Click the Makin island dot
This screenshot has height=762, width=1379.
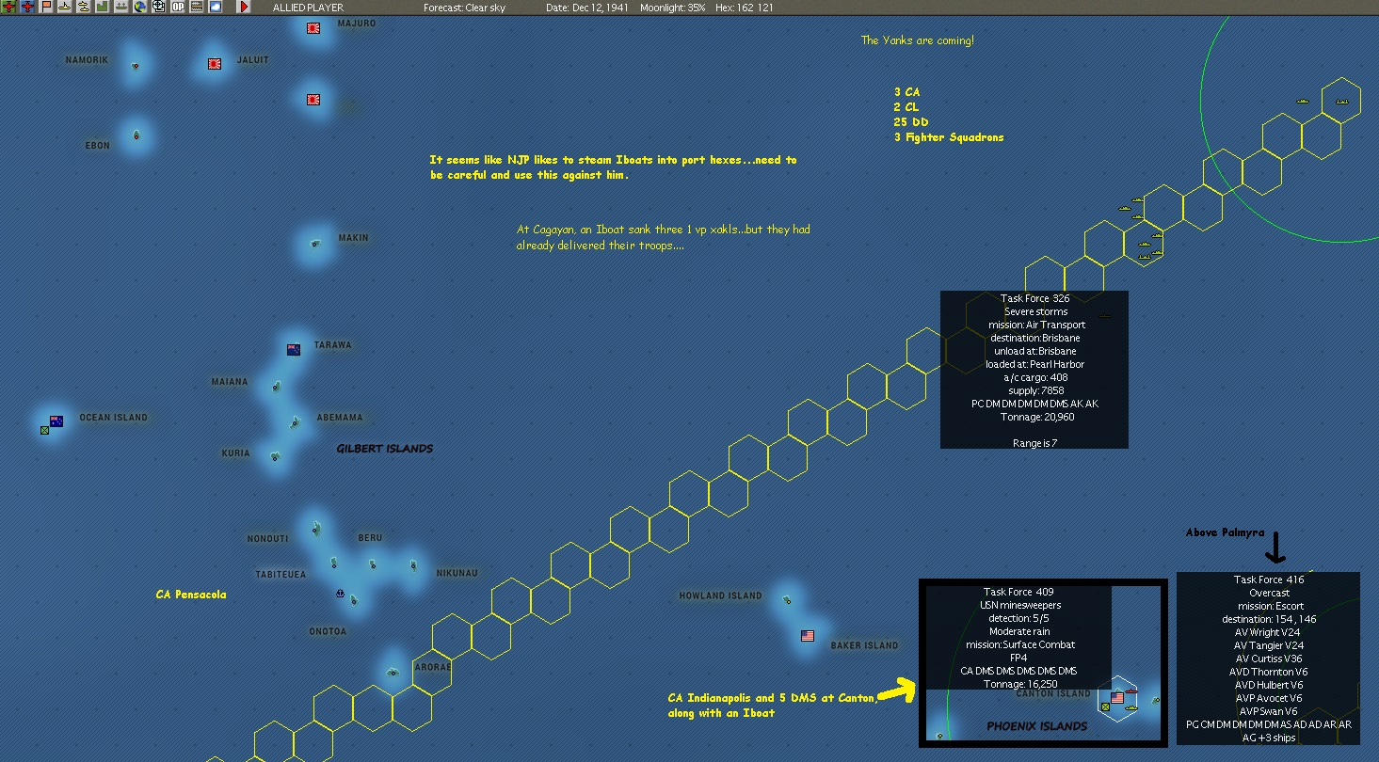(x=314, y=245)
